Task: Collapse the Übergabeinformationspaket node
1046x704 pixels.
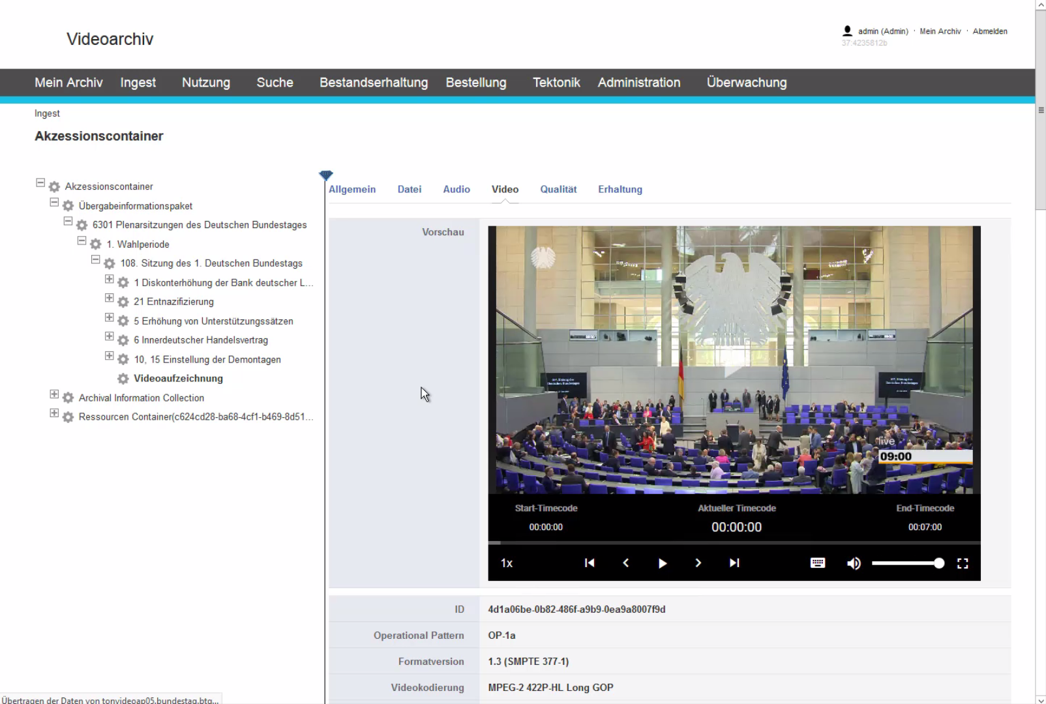Action: 54,203
